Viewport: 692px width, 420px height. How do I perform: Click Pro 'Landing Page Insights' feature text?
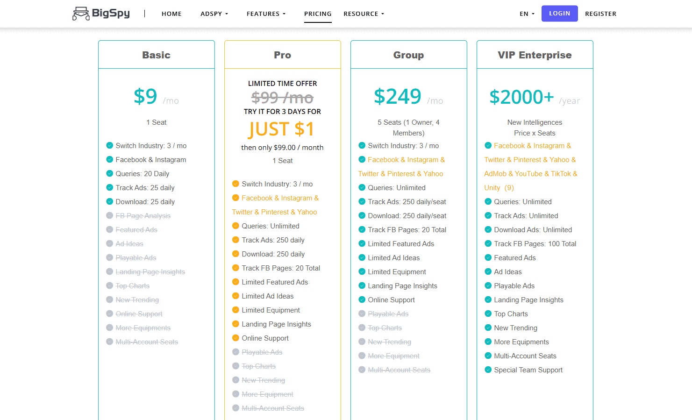[x=277, y=324]
